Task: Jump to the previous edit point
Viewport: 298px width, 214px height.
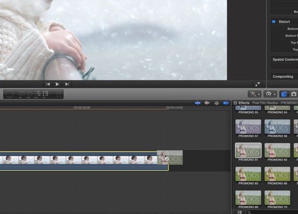Action: click(x=48, y=84)
